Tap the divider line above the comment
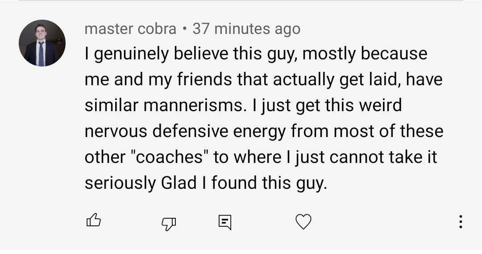 pyautogui.click(x=241, y=1)
